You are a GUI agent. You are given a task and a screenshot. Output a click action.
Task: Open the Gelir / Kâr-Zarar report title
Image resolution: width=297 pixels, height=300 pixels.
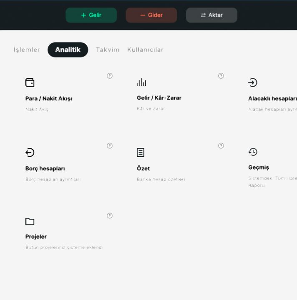(159, 98)
